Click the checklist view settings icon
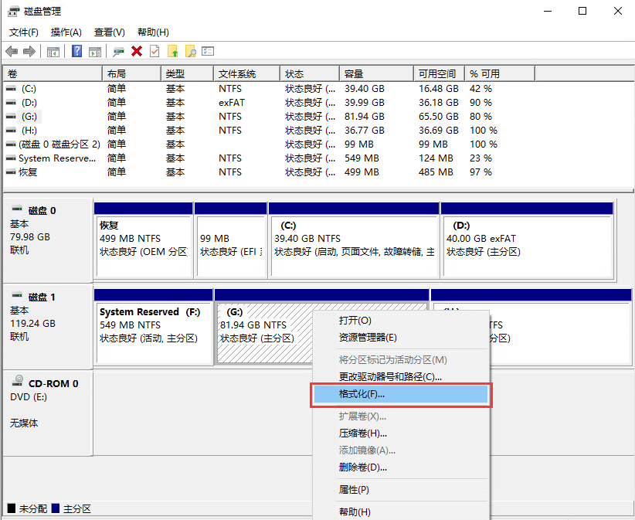 [208, 51]
